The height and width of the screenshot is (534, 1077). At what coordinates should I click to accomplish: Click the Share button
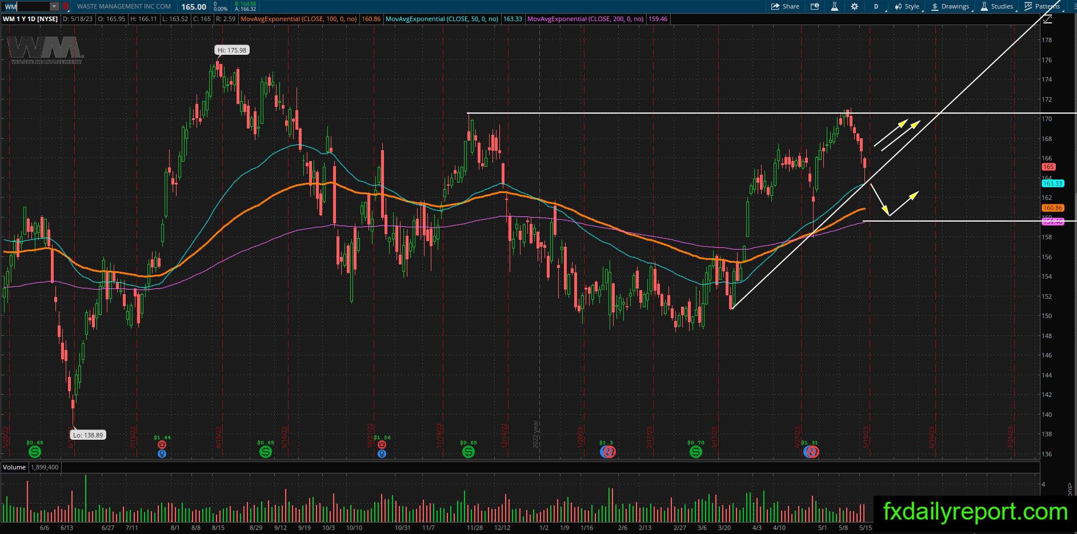tap(785, 6)
